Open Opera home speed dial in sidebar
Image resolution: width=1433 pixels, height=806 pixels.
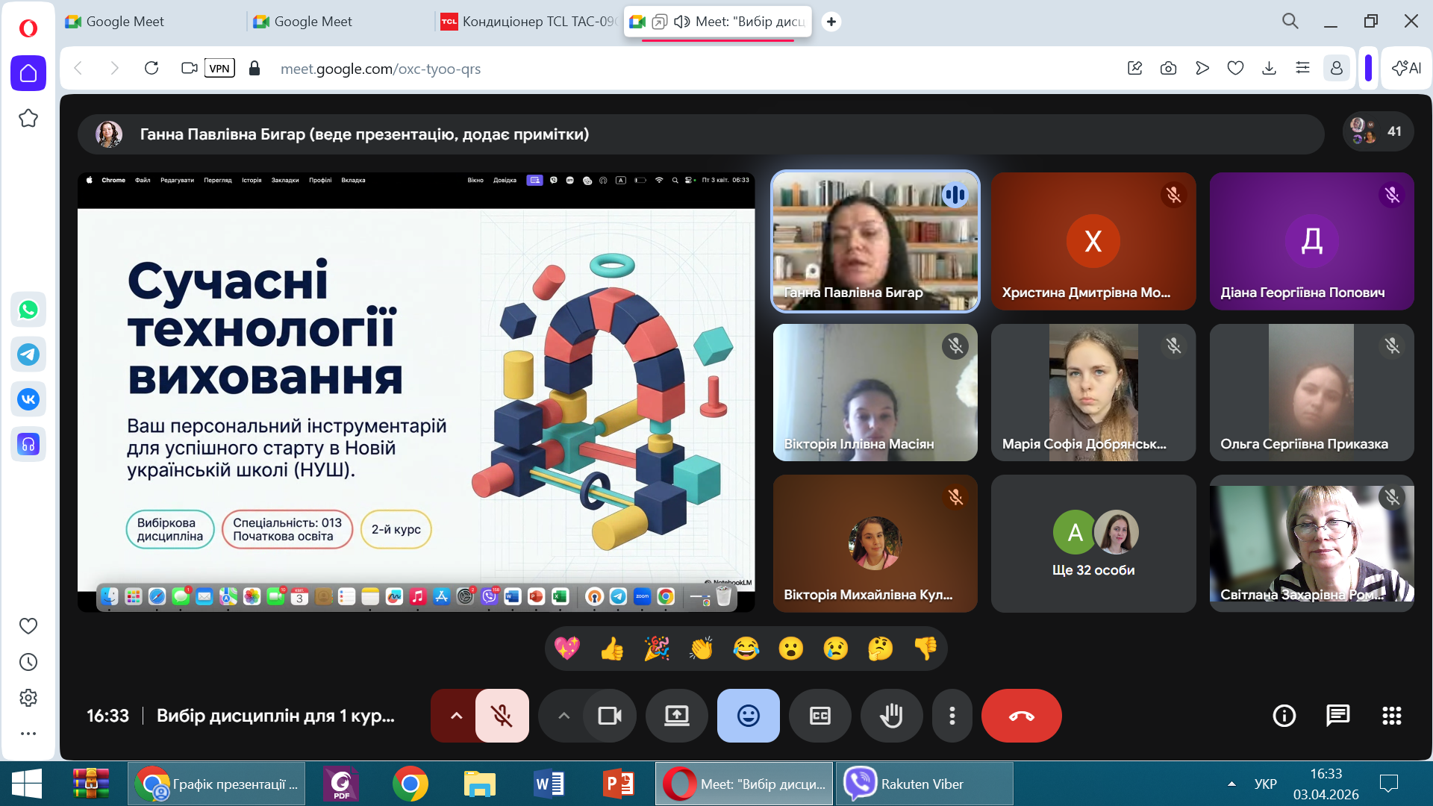28,73
